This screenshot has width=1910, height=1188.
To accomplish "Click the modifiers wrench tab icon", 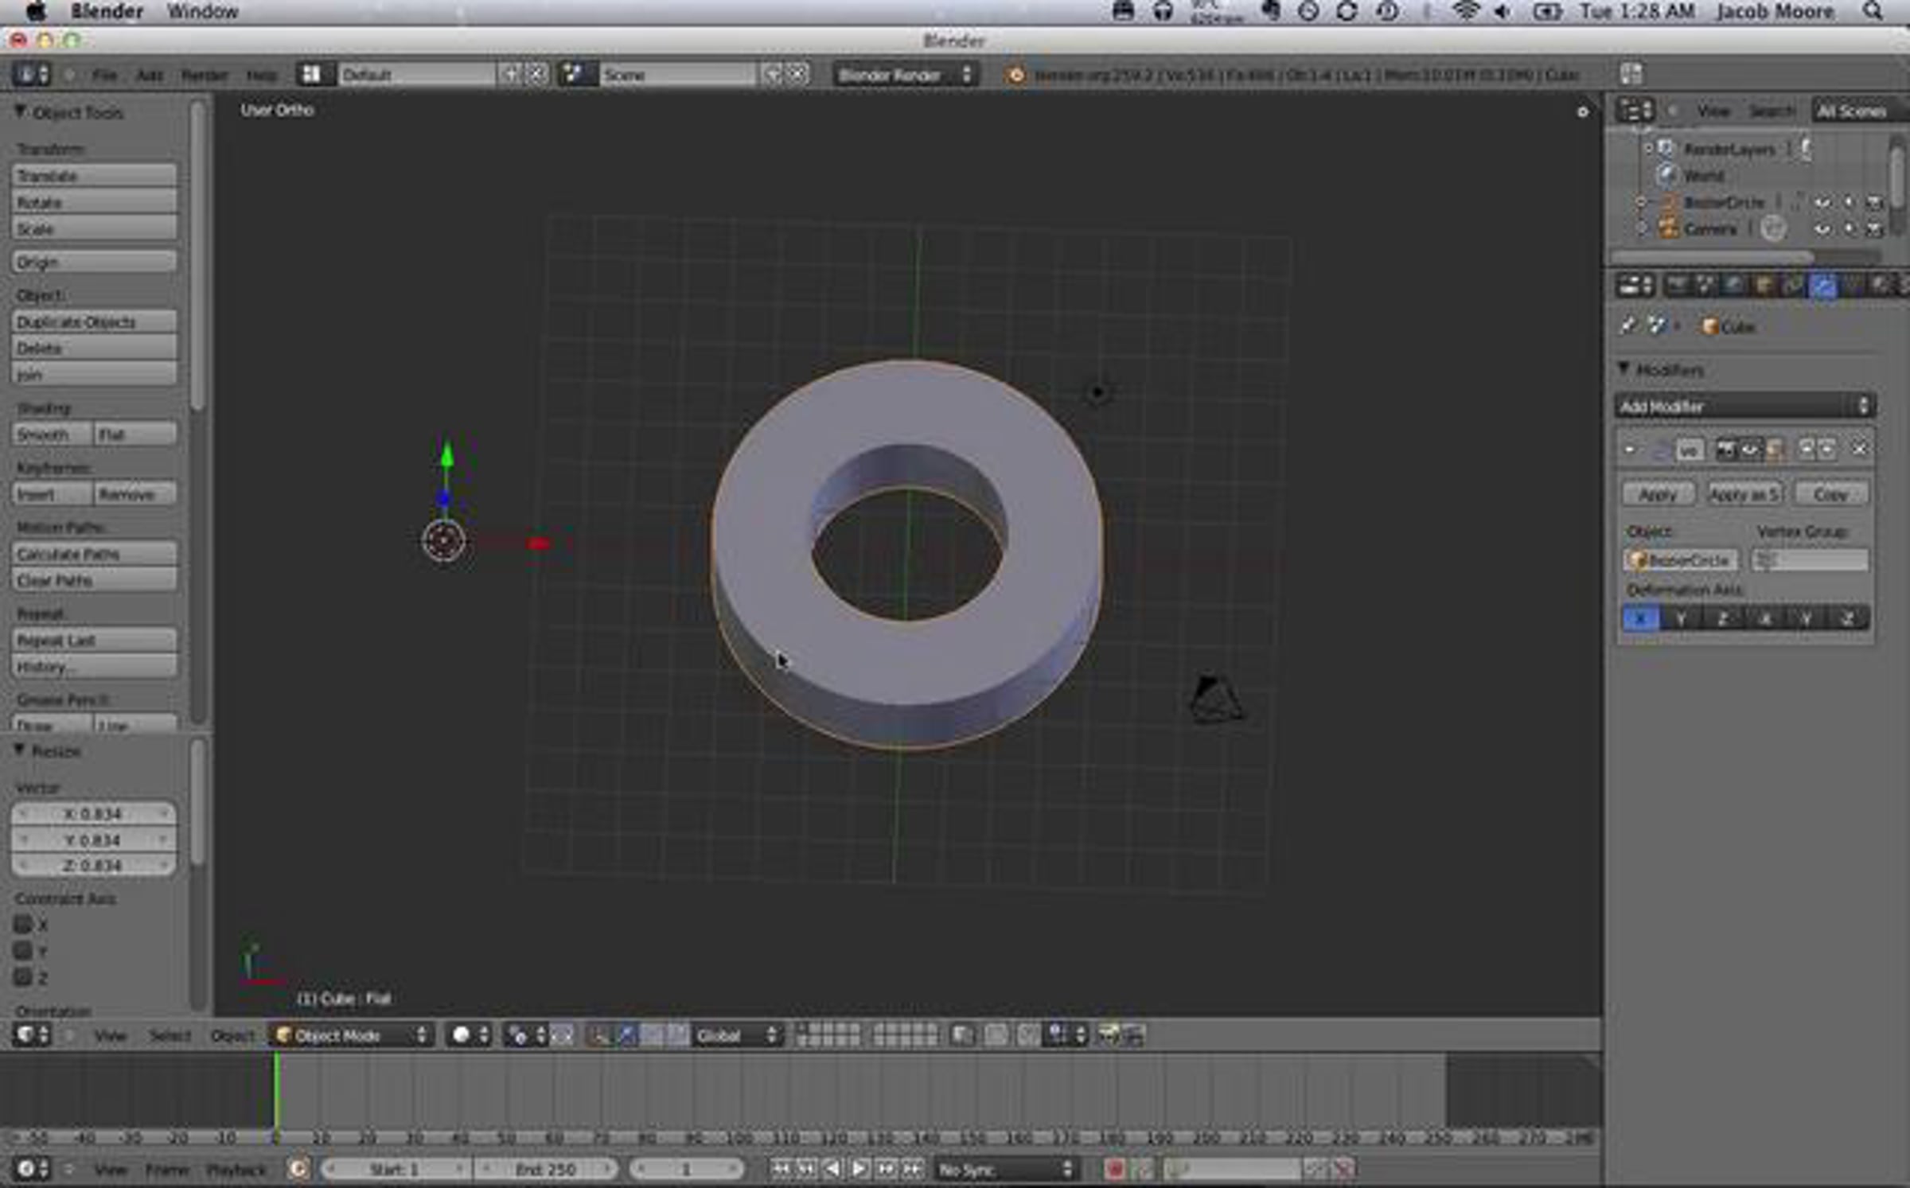I will [1822, 286].
